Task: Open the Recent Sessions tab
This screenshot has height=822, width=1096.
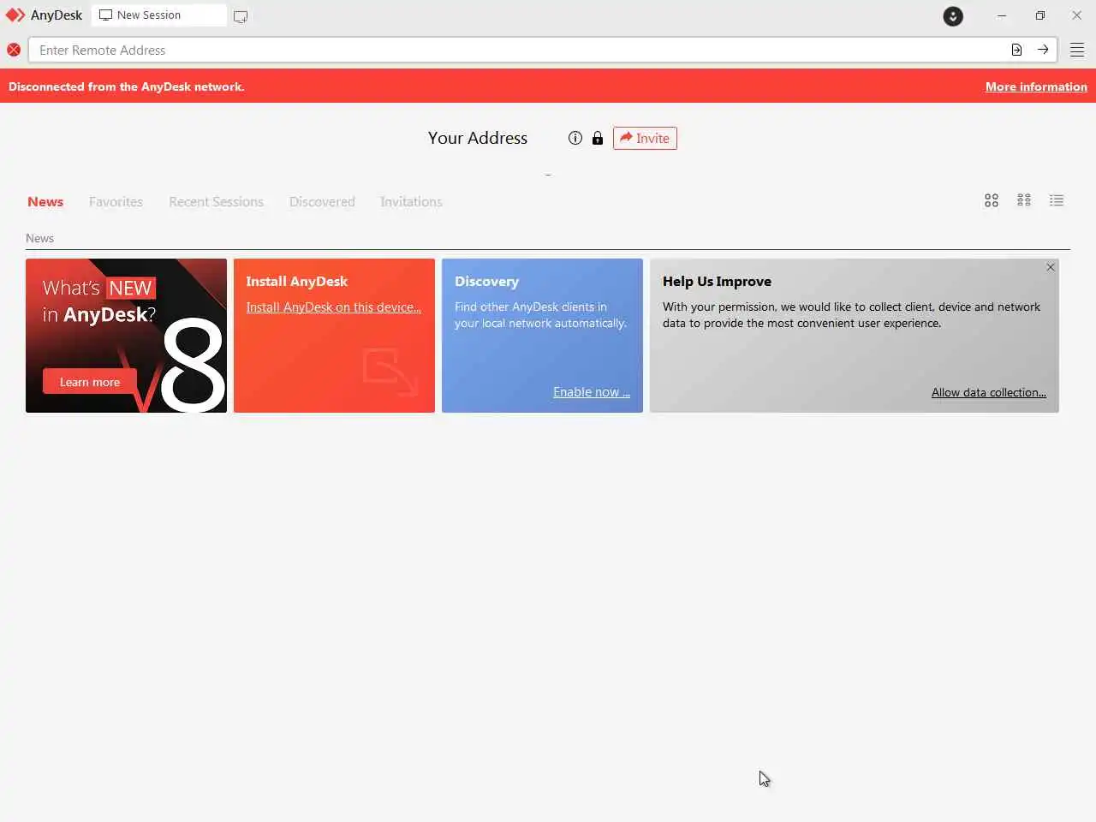Action: tap(216, 202)
